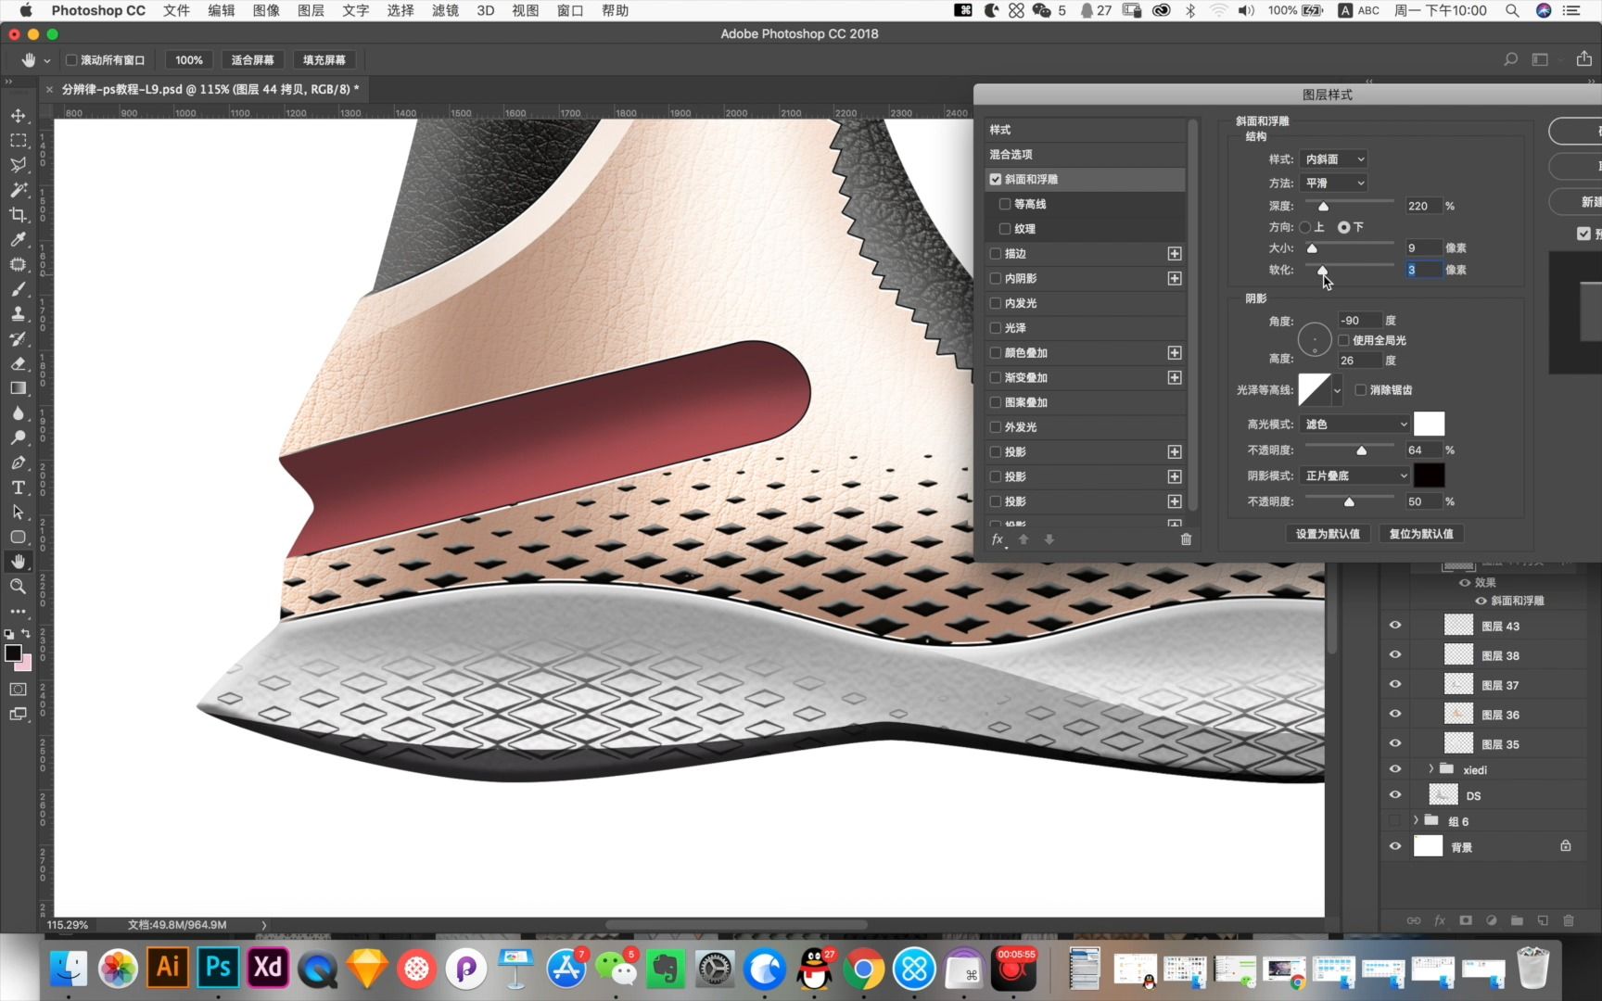Open 方法 dropdown showing 平滑

(x=1333, y=183)
